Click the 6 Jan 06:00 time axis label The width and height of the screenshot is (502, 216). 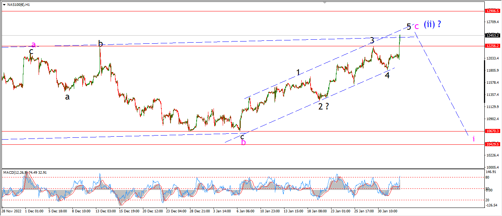[x=245, y=212]
